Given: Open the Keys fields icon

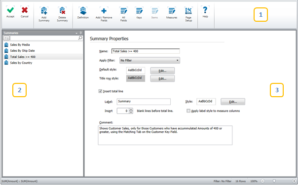Looking at the screenshot, I should [139, 11].
